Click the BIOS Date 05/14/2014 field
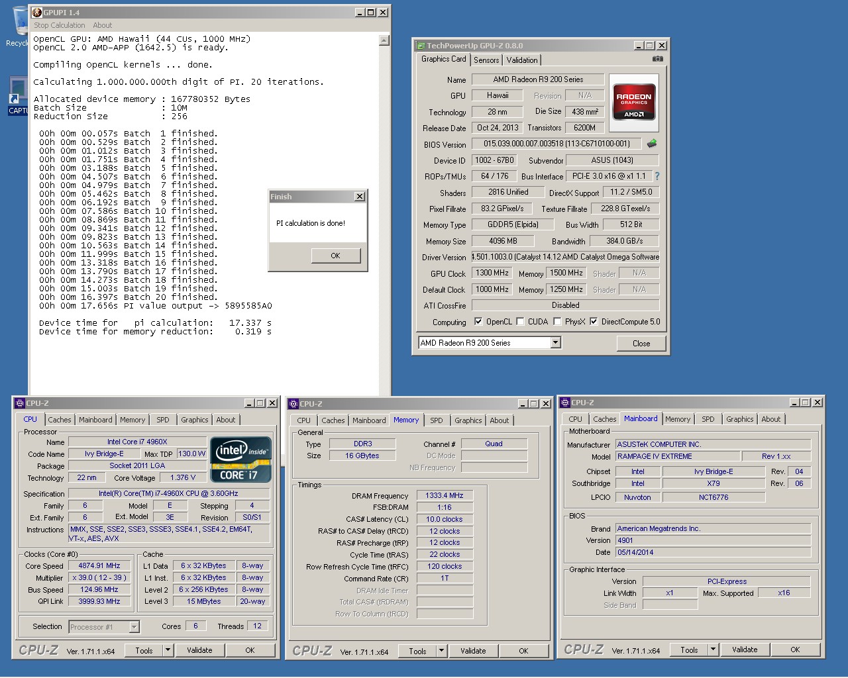Image resolution: width=848 pixels, height=678 pixels. 713,552
